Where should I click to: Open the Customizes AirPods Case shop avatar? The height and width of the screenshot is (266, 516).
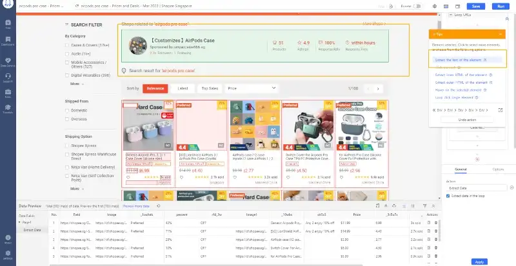[138, 46]
